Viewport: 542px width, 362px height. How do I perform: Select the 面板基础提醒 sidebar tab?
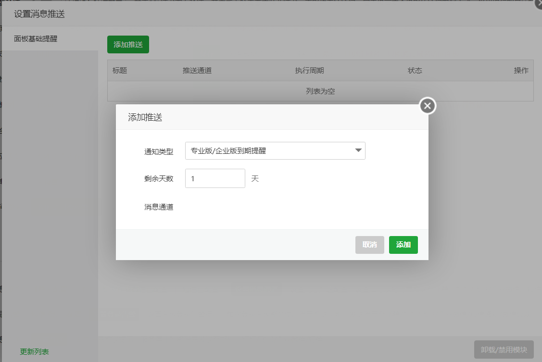[50, 38]
